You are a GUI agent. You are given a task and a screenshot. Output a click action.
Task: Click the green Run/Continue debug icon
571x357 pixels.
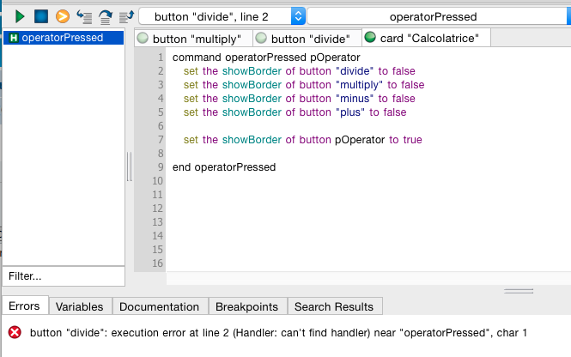coord(20,16)
